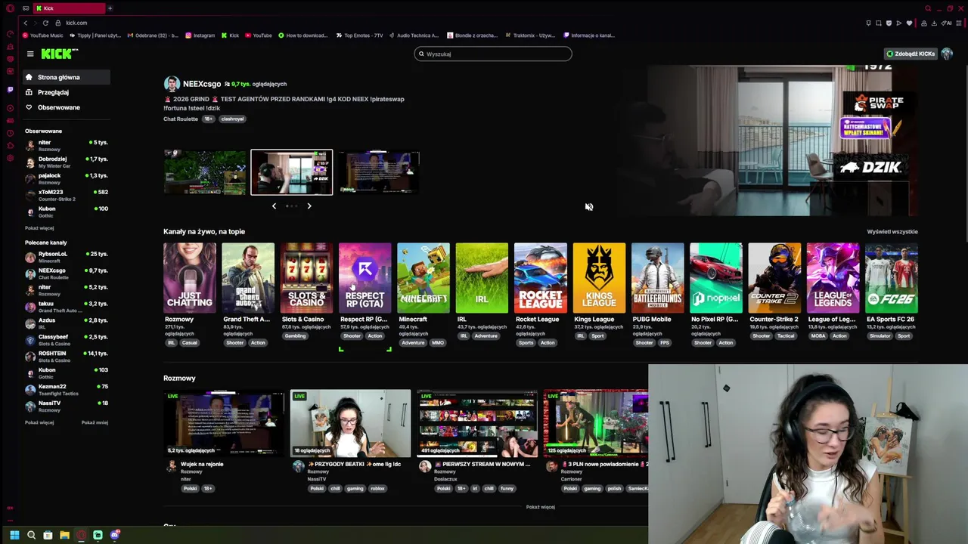Screen dimensions: 968x544
Task: Go to Strona główna in sidebar
Action: (x=65, y=77)
